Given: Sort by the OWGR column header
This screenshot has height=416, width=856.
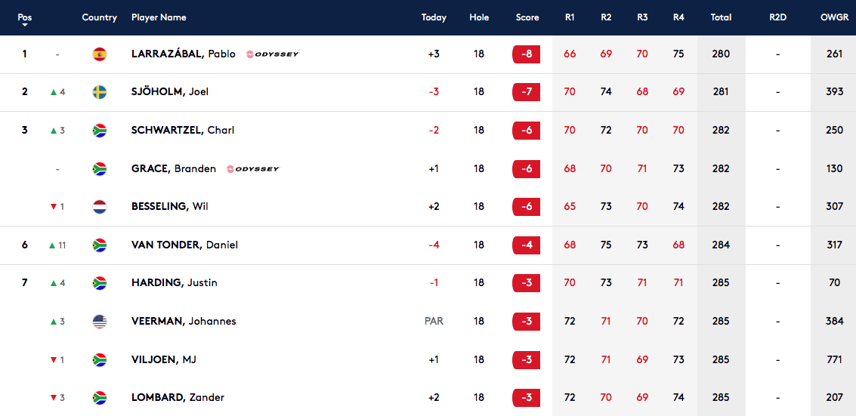Looking at the screenshot, I should [x=834, y=17].
